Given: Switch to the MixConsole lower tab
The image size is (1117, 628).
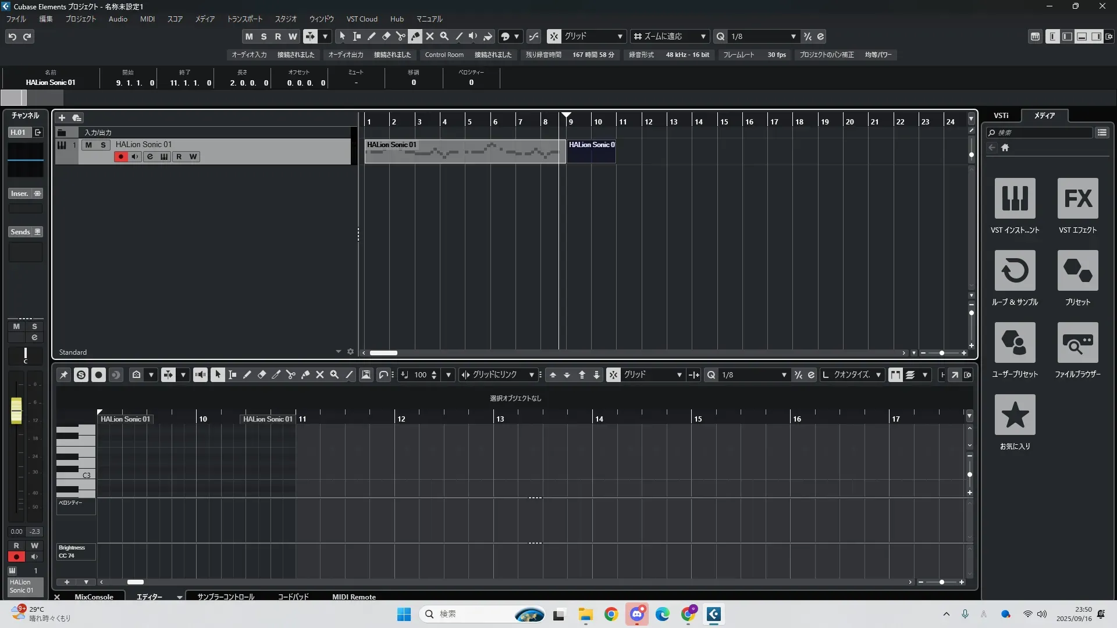Looking at the screenshot, I should [94, 597].
